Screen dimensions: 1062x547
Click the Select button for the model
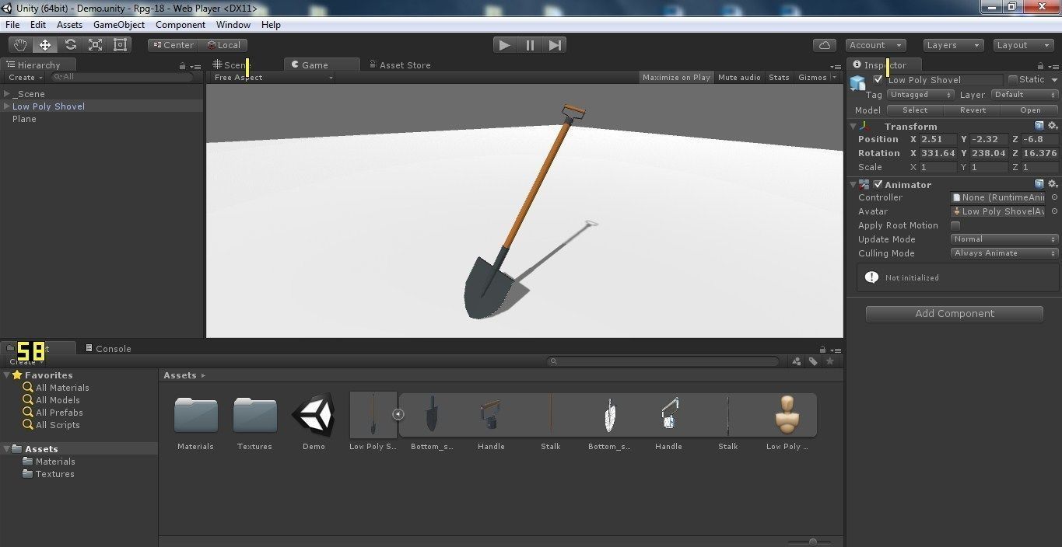click(x=914, y=110)
